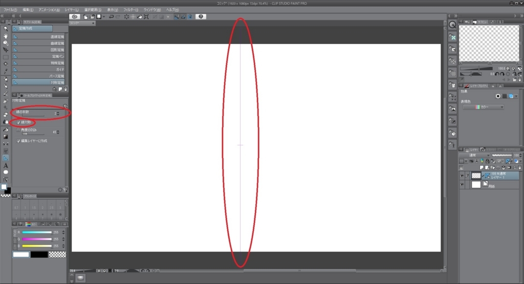Click the Open file folder icon
The height and width of the screenshot is (284, 524).
click(x=92, y=17)
